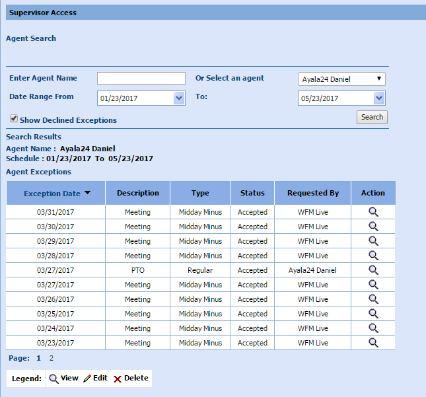426x397 pixels.
Task: Click the Requested By column header
Action: pyautogui.click(x=312, y=193)
